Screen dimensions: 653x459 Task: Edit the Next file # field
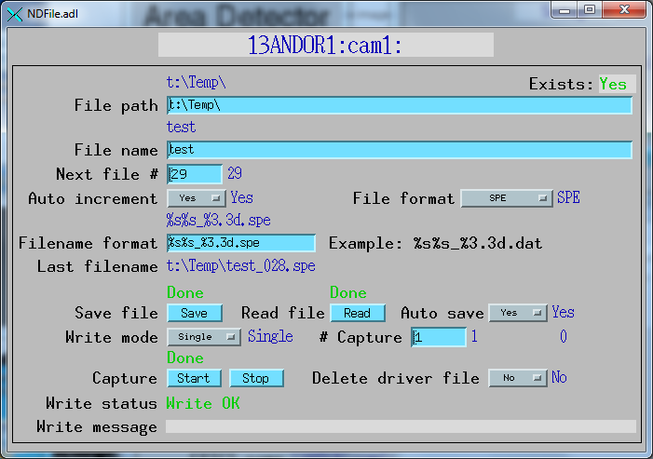(195, 174)
